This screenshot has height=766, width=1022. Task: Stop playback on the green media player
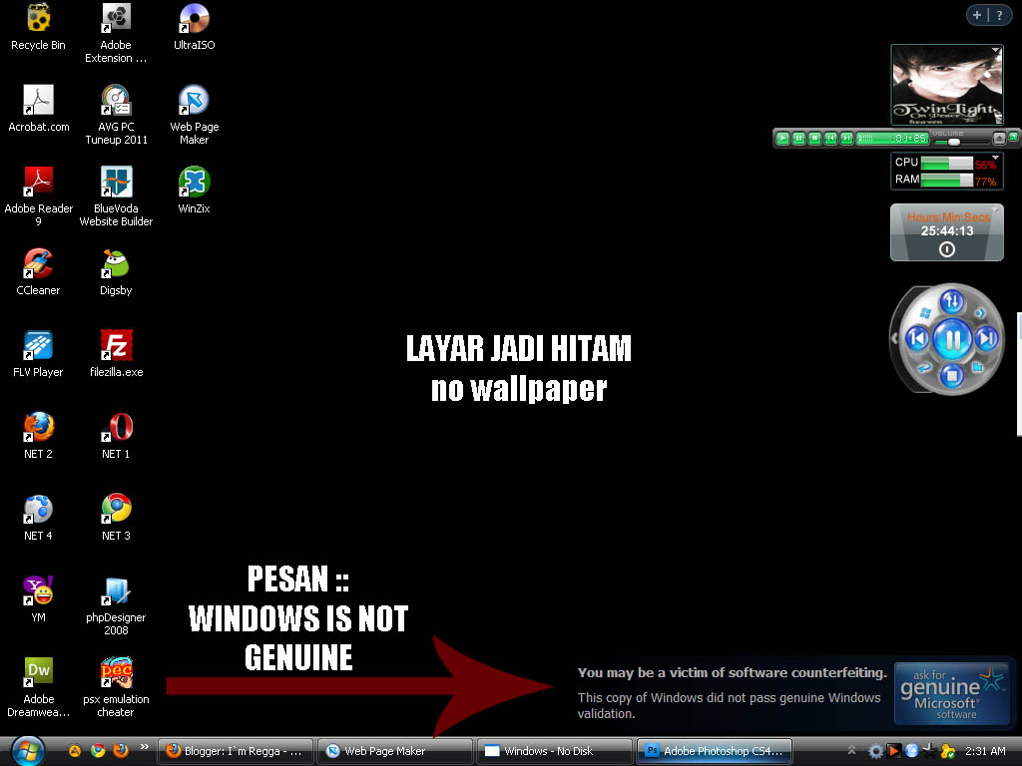[x=814, y=138]
